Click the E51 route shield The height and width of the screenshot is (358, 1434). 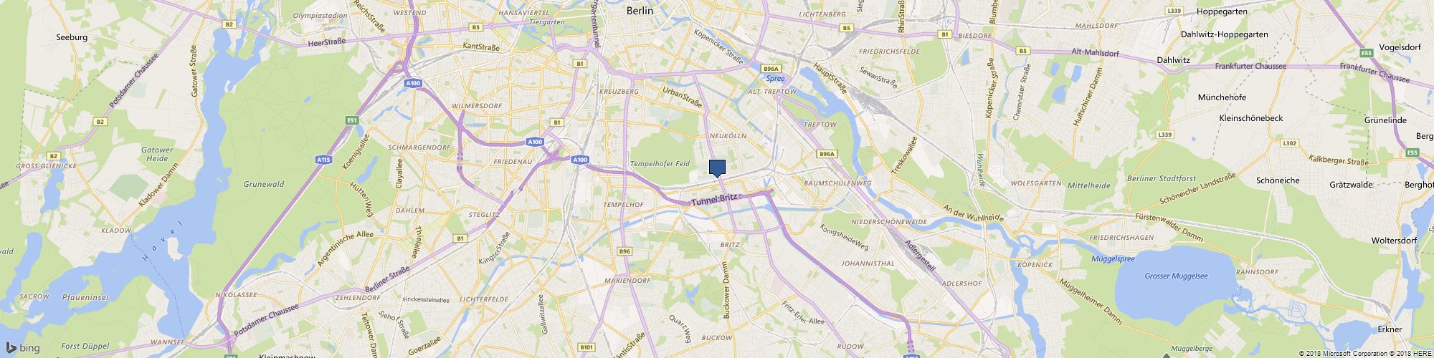click(351, 120)
